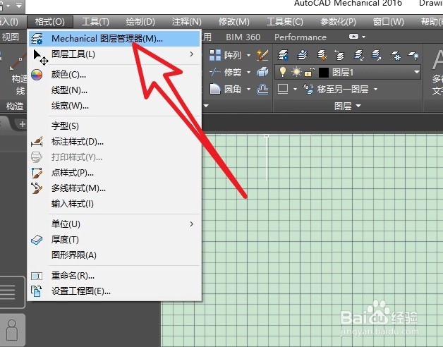Open the layer properties manager icon
Viewport: 443px width, 347px height.
[283, 55]
